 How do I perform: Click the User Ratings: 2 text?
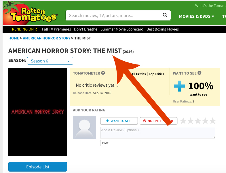183,101
